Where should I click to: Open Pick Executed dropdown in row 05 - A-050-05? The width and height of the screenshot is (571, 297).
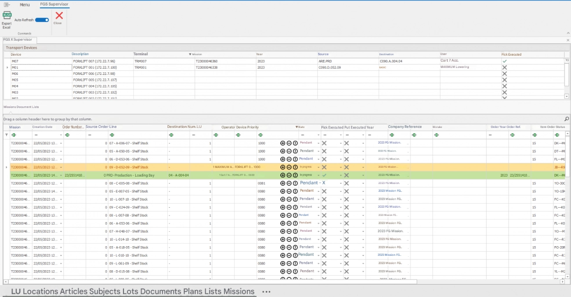[x=340, y=151]
